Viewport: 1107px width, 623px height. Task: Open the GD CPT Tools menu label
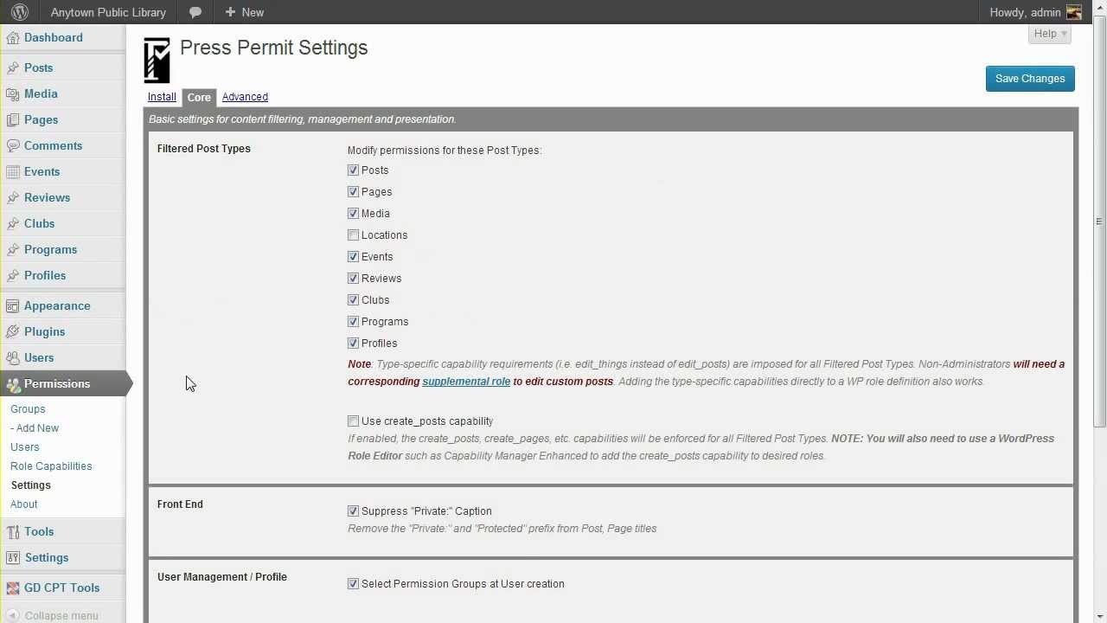pos(61,588)
